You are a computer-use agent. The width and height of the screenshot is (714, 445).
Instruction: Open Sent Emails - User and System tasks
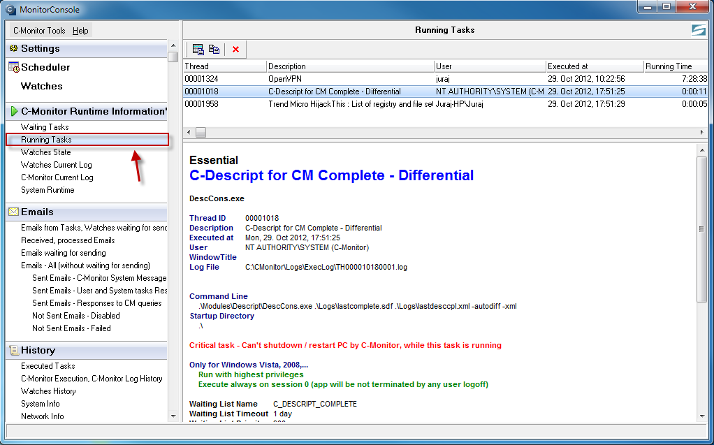click(x=99, y=291)
